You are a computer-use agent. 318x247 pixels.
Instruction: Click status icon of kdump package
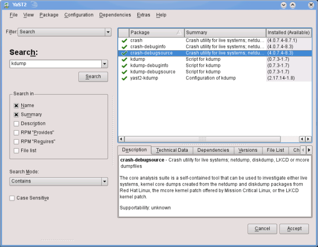point(124,59)
